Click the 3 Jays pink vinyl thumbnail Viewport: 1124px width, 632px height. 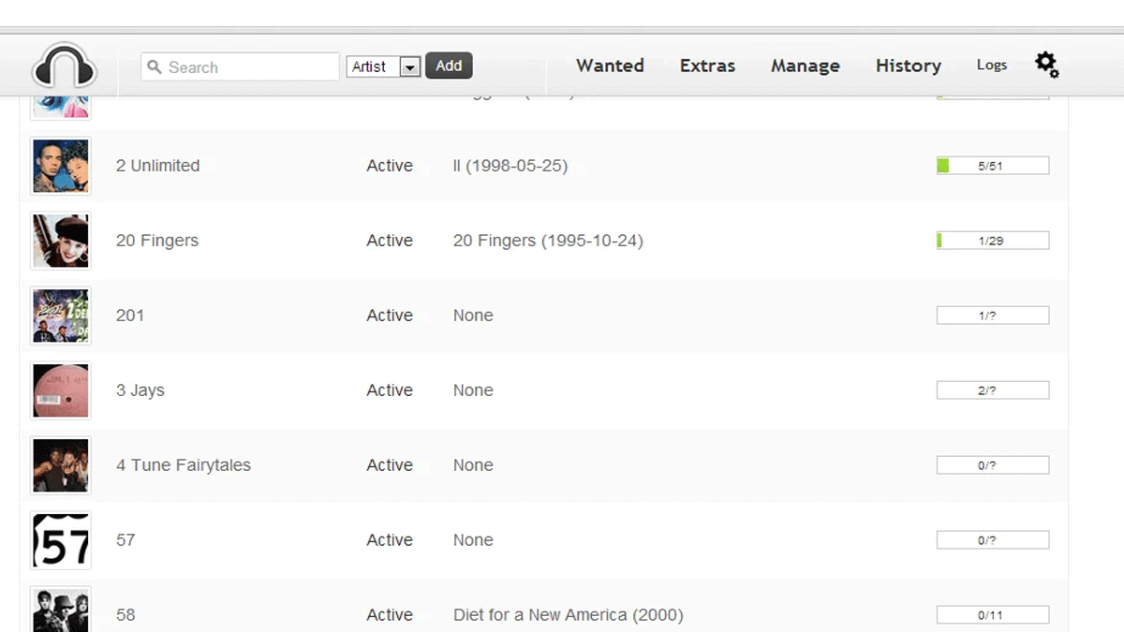(61, 390)
